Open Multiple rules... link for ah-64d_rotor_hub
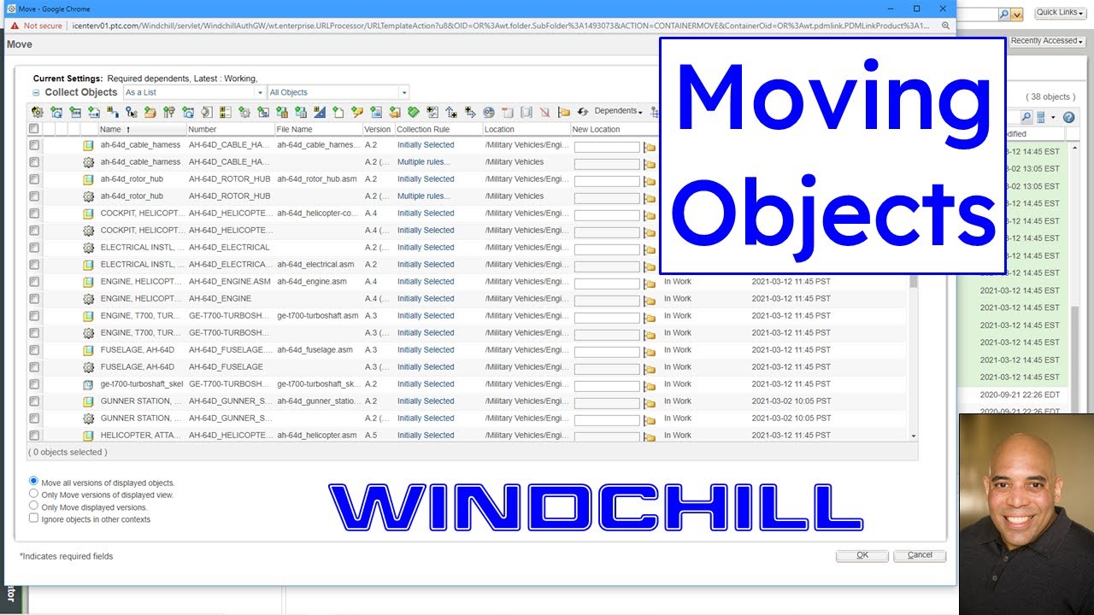This screenshot has width=1094, height=615. tap(423, 196)
